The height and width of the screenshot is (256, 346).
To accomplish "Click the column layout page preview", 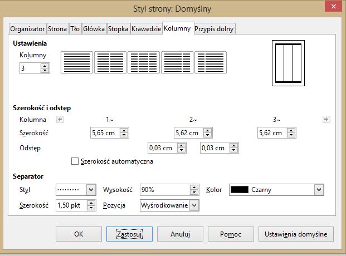I will (x=288, y=63).
